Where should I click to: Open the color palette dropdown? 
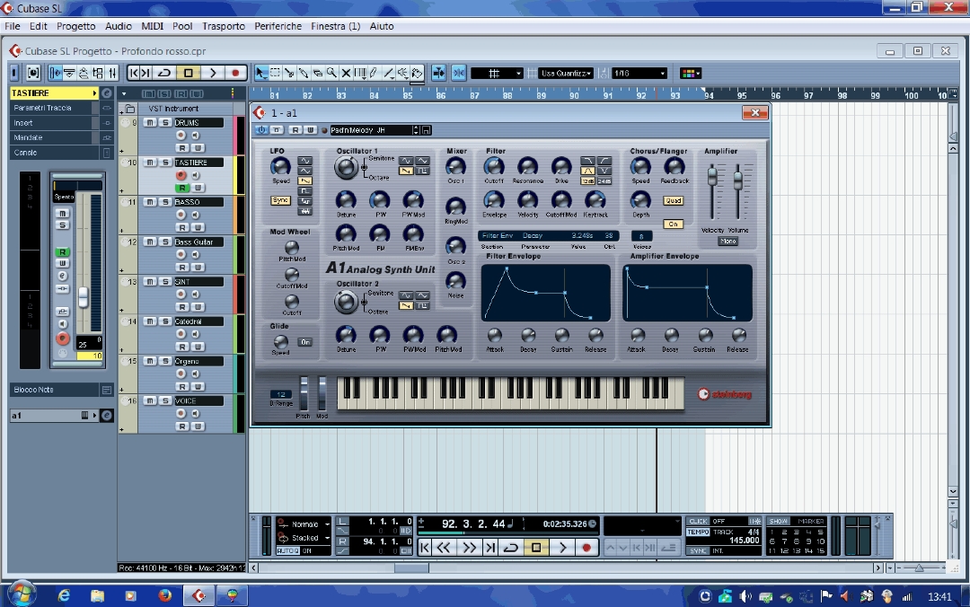pos(691,73)
